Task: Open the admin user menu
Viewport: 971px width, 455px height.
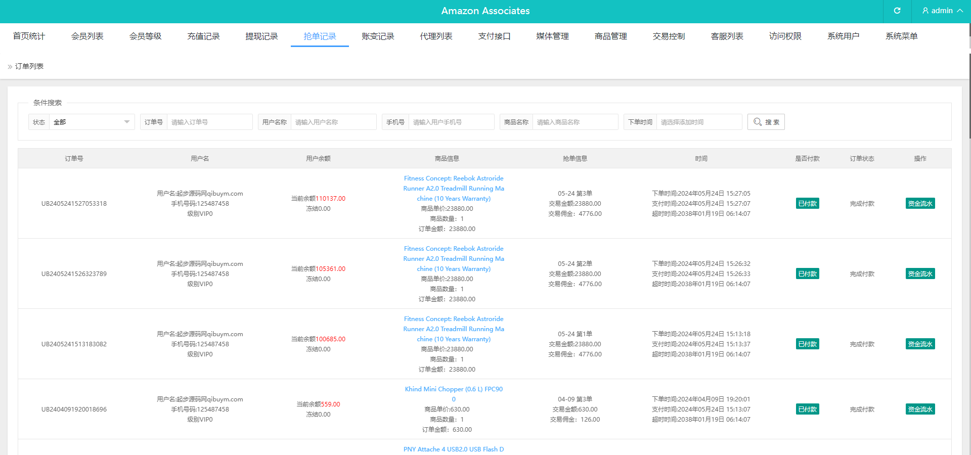Action: (x=942, y=11)
